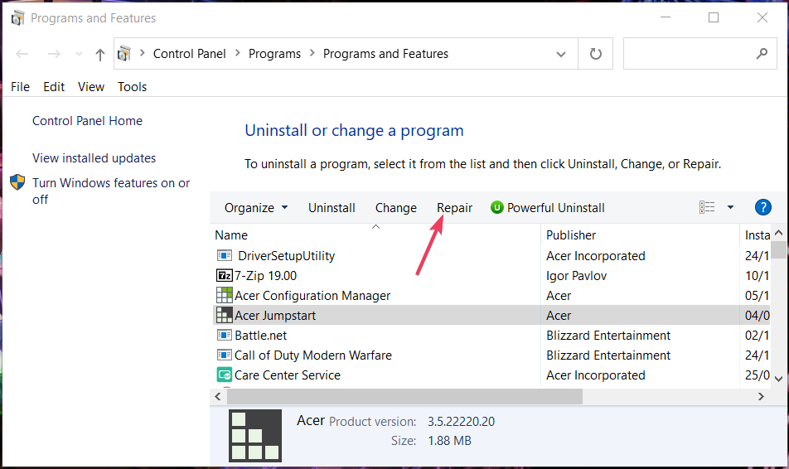
Task: Click the Repair toolbar button
Action: click(454, 208)
